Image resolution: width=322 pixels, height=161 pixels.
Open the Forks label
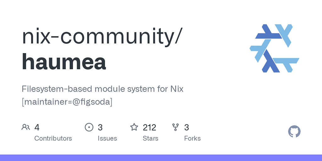[x=192, y=138]
